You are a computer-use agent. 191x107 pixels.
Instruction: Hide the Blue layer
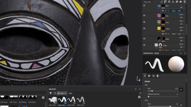click(x=144, y=5)
